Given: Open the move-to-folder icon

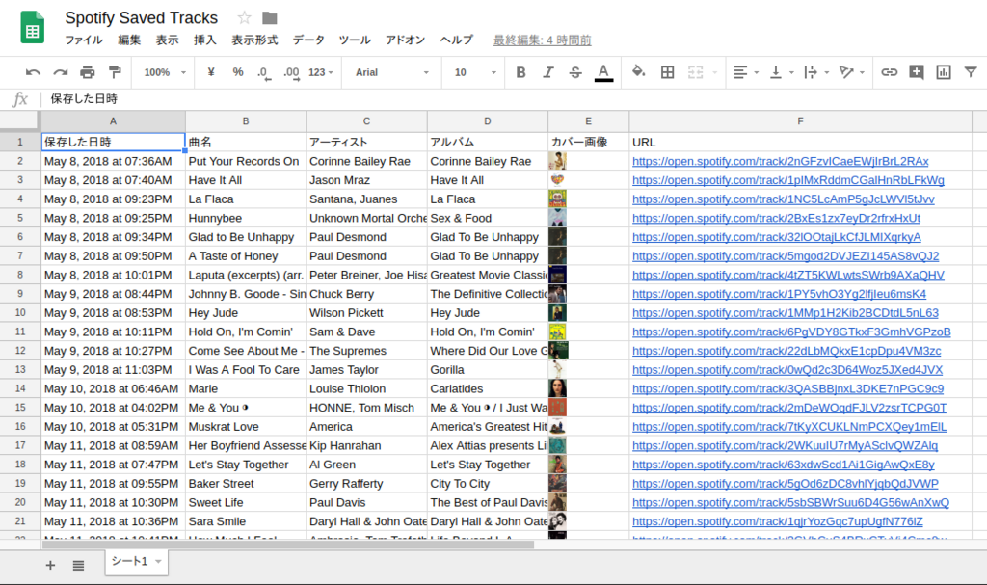Looking at the screenshot, I should point(270,17).
